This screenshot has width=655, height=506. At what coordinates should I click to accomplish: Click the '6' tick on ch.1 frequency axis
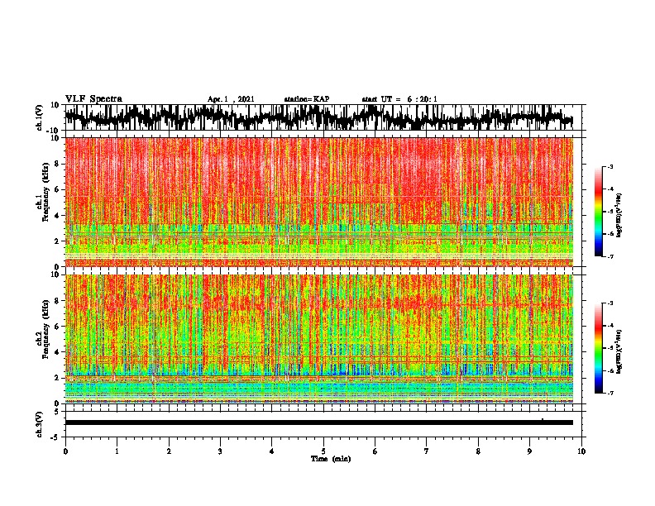click(x=58, y=190)
